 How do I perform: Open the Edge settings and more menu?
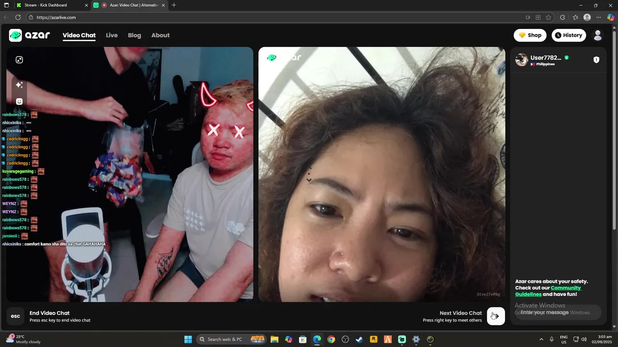[x=599, y=17]
